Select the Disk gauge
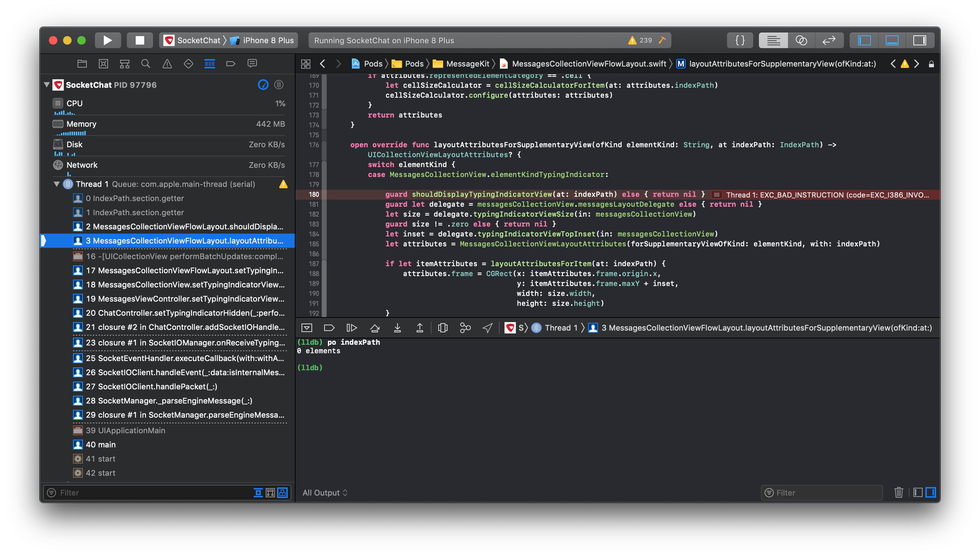Screen dimensions: 980x555 point(168,147)
